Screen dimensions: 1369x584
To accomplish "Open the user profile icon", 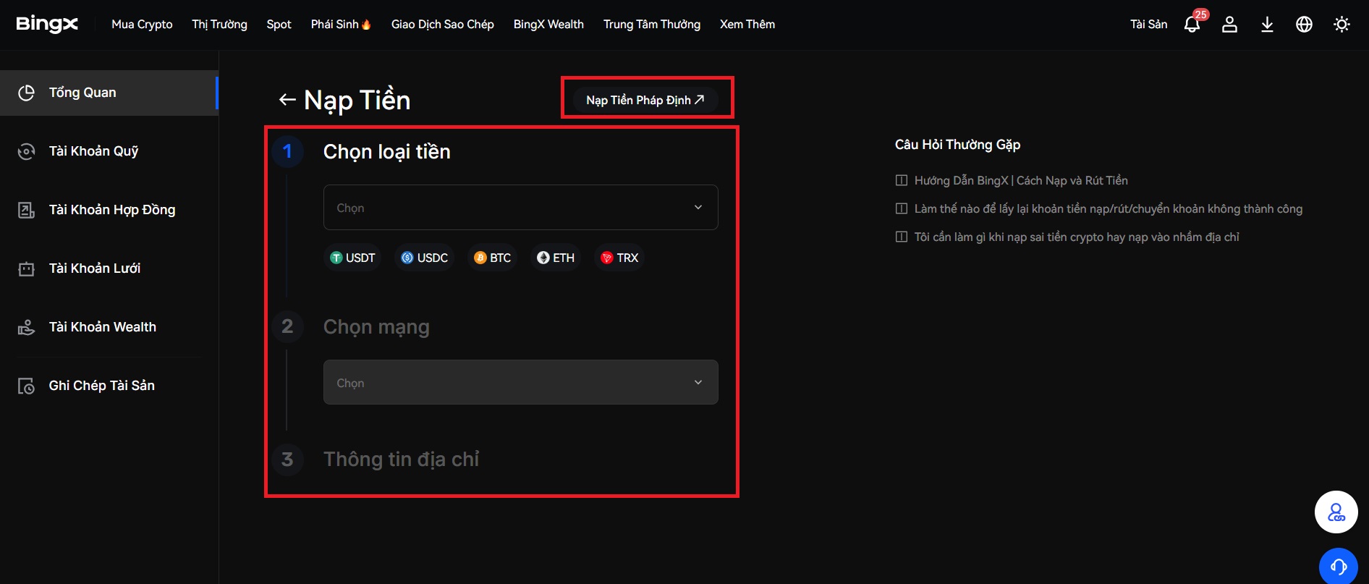I will coord(1229,25).
